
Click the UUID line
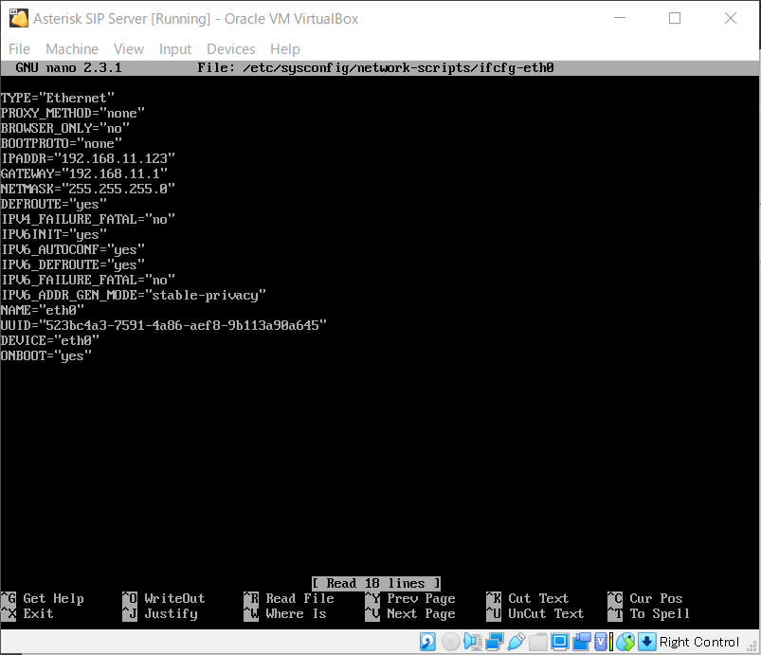pyautogui.click(x=164, y=325)
